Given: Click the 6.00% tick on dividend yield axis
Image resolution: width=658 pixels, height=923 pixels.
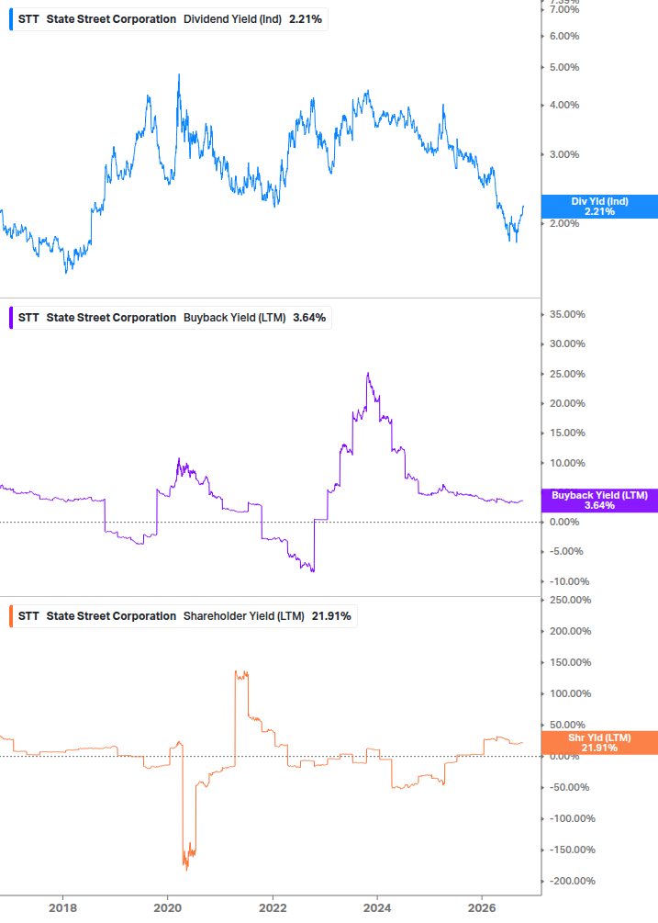Looking at the screenshot, I should point(564,37).
